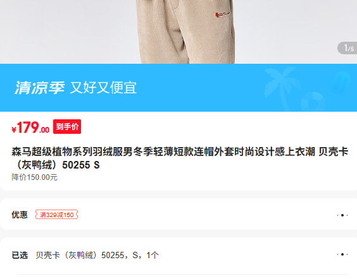Screen dimensions: 357x279
Task: Tap the 1/5 image counter badge
Action: click(348, 48)
